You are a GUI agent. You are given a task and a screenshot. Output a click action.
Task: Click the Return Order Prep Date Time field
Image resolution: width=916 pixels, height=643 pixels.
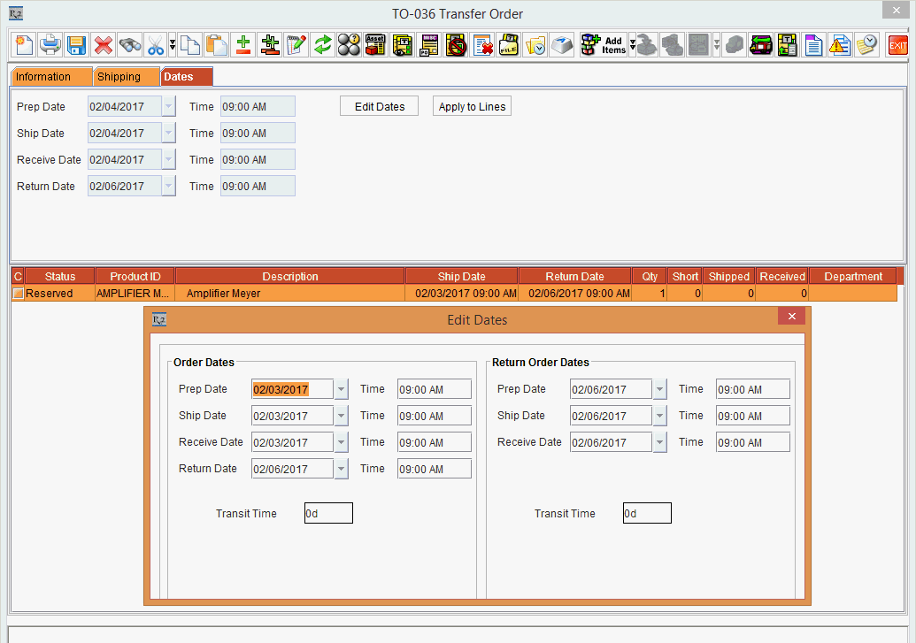[x=752, y=389]
